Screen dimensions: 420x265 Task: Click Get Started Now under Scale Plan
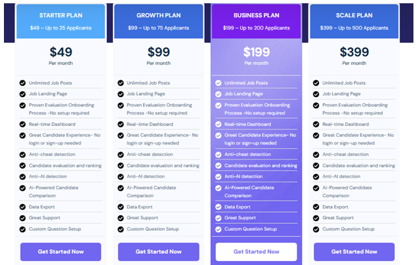(x=354, y=252)
